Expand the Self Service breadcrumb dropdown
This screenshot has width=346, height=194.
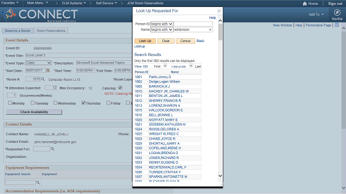(x=107, y=3)
